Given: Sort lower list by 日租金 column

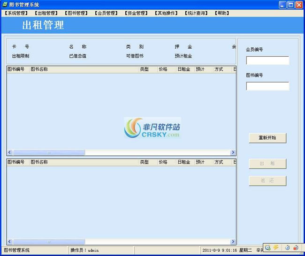Looking at the screenshot, I should point(185,162).
